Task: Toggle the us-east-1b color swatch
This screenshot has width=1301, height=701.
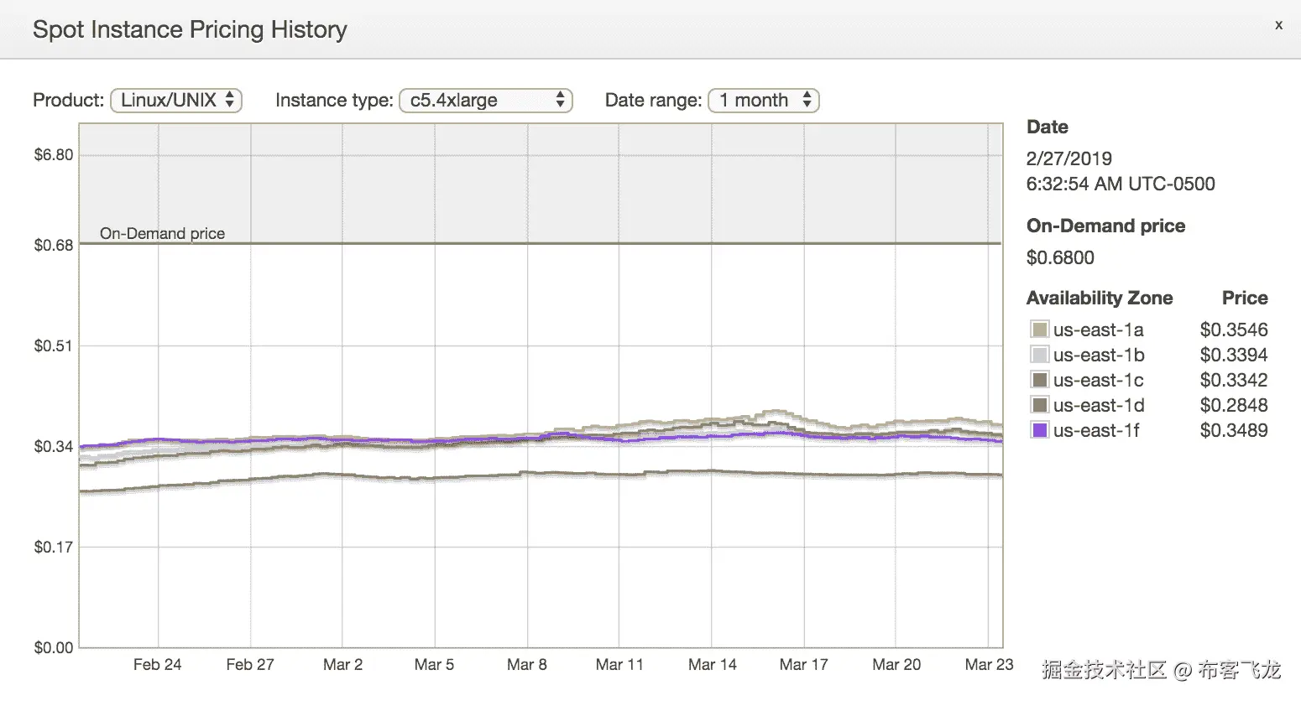Action: 1040,355
